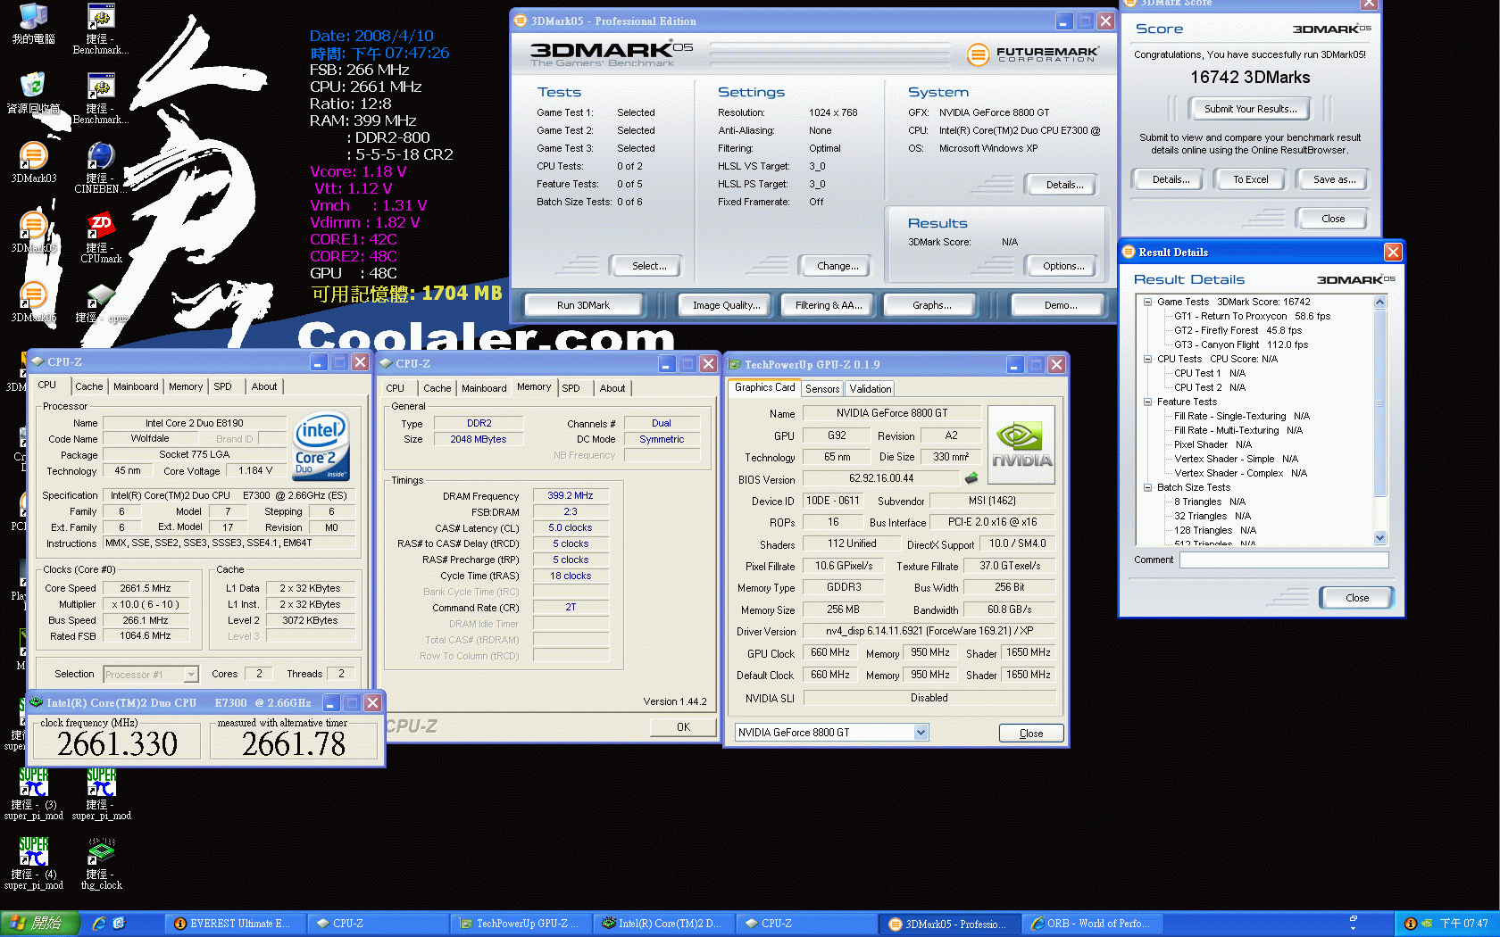Viewport: 1500px width, 937px height.
Task: Switch to the Validation tab in GPU-Z
Action: coord(870,389)
